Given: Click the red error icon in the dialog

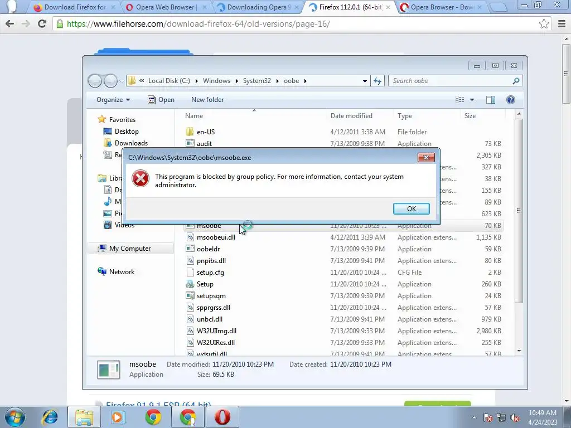Looking at the screenshot, I should [141, 179].
